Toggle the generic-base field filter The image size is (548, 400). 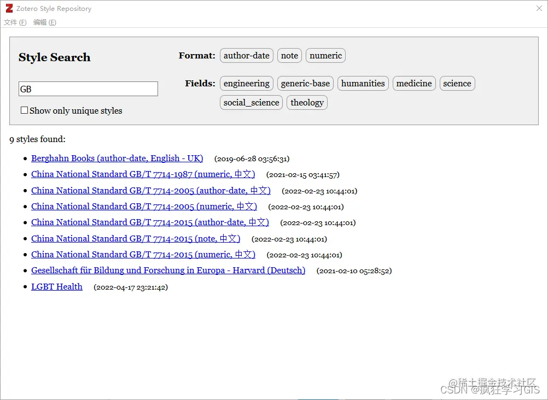pyautogui.click(x=306, y=84)
